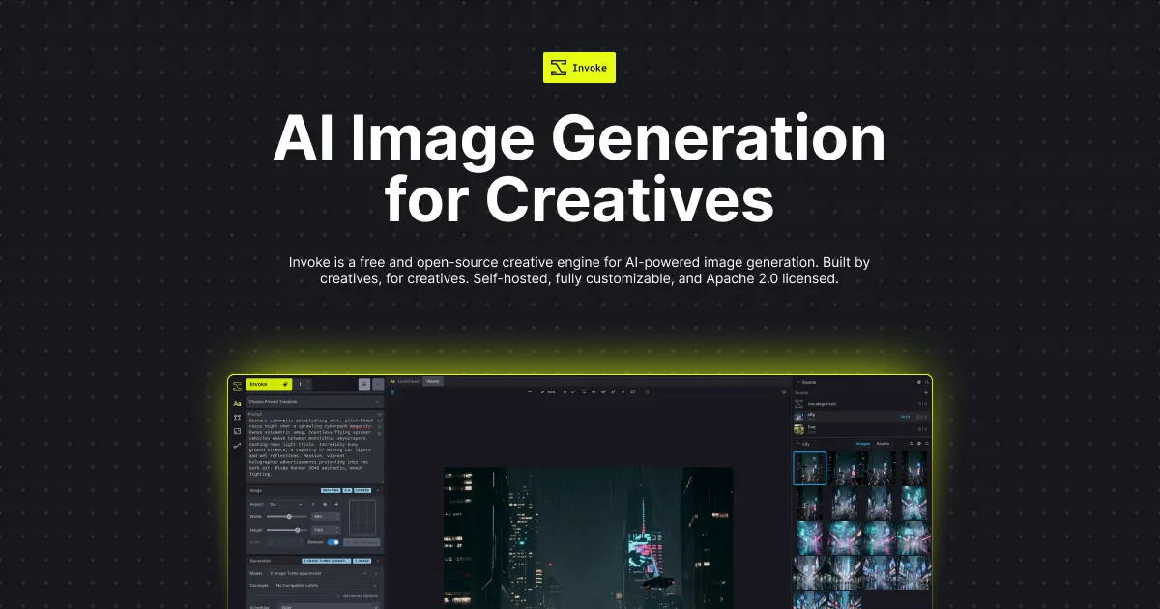Click the boards search icon
This screenshot has height=609, width=1160.
click(926, 382)
